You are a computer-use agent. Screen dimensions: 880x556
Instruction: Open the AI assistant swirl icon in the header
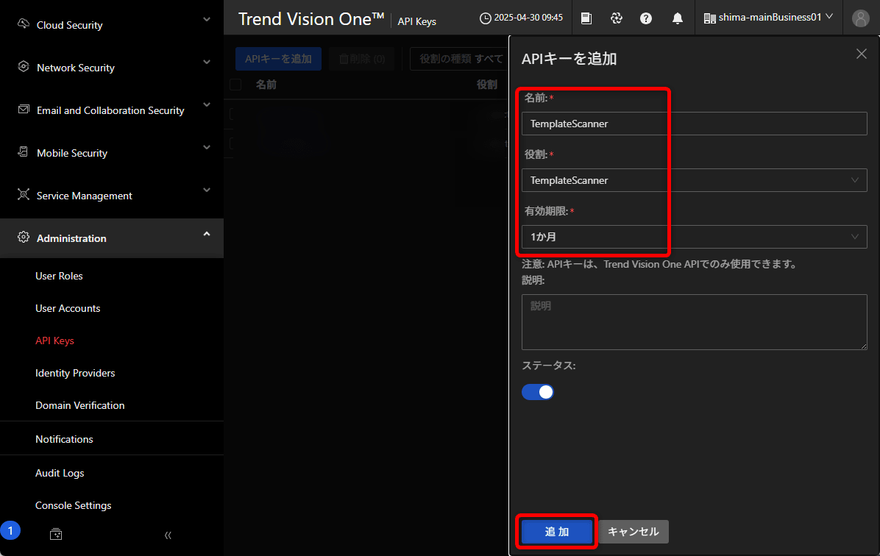(x=617, y=18)
